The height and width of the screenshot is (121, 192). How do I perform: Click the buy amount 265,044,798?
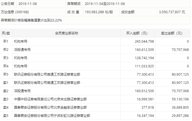tap(143, 42)
